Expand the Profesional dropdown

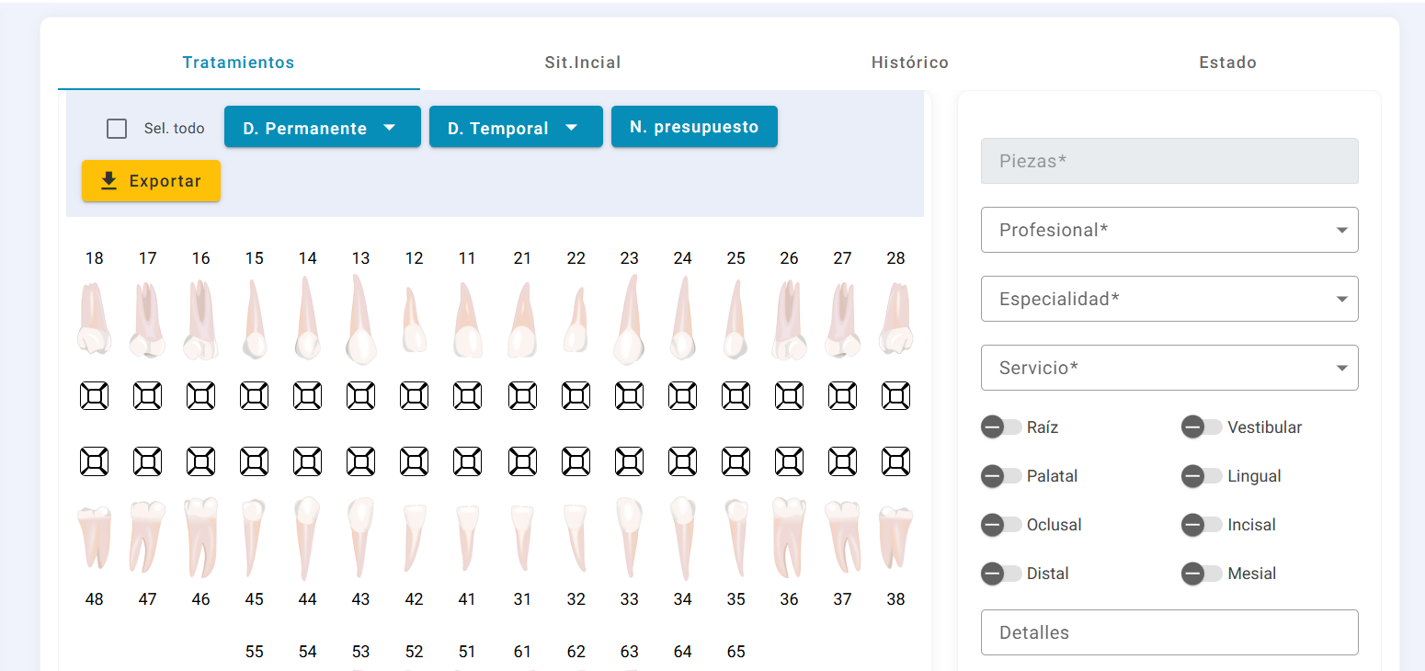tap(1169, 230)
